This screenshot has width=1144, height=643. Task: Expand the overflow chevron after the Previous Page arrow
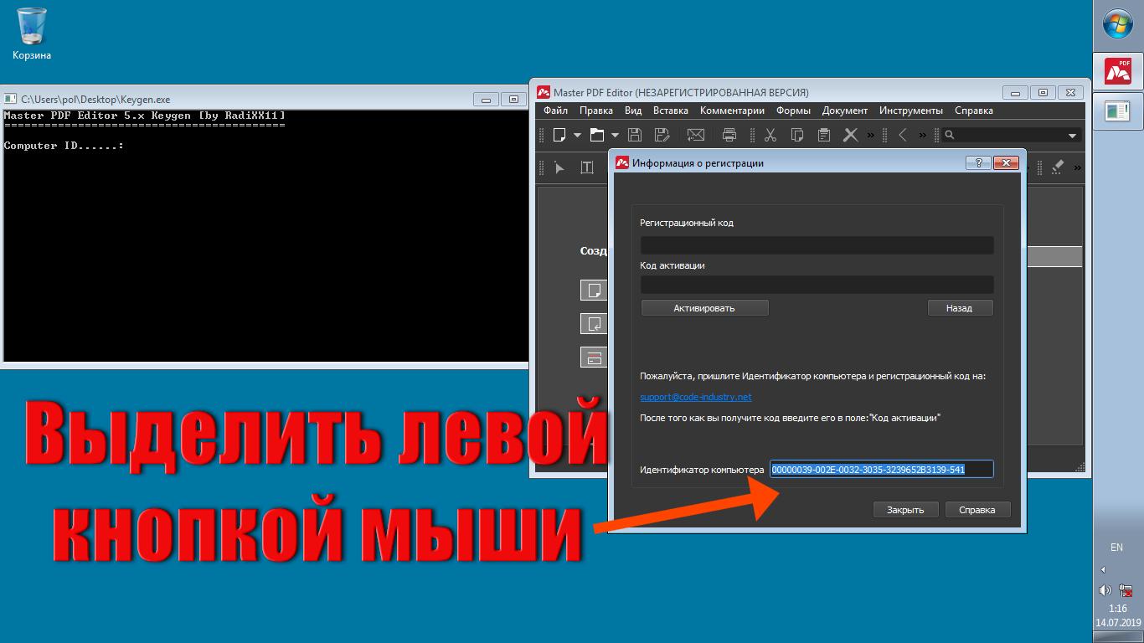[x=923, y=135]
